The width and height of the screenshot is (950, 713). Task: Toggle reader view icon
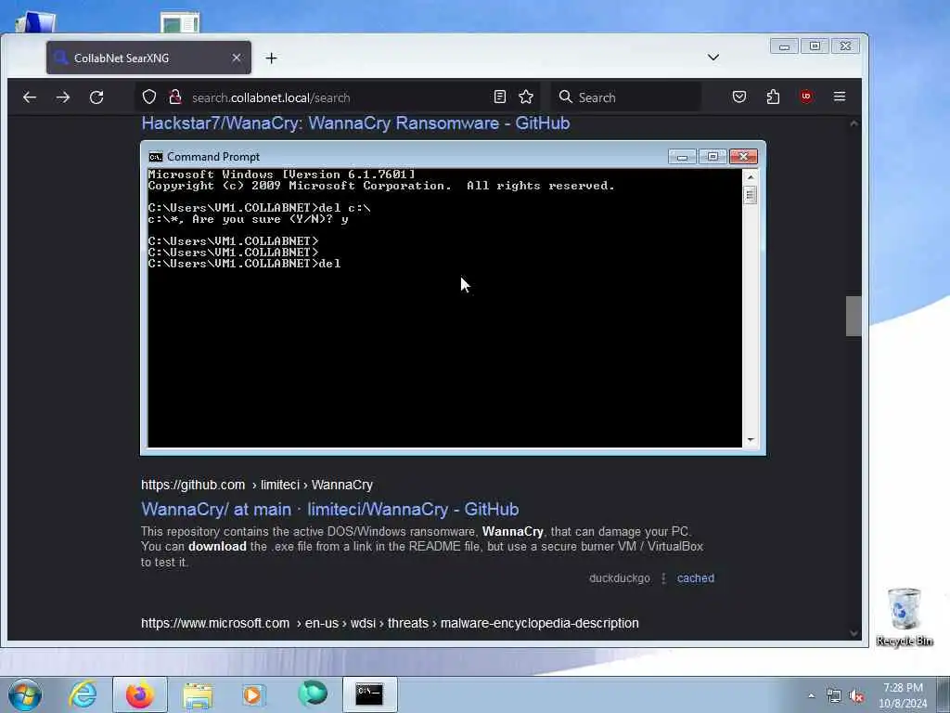(x=500, y=97)
